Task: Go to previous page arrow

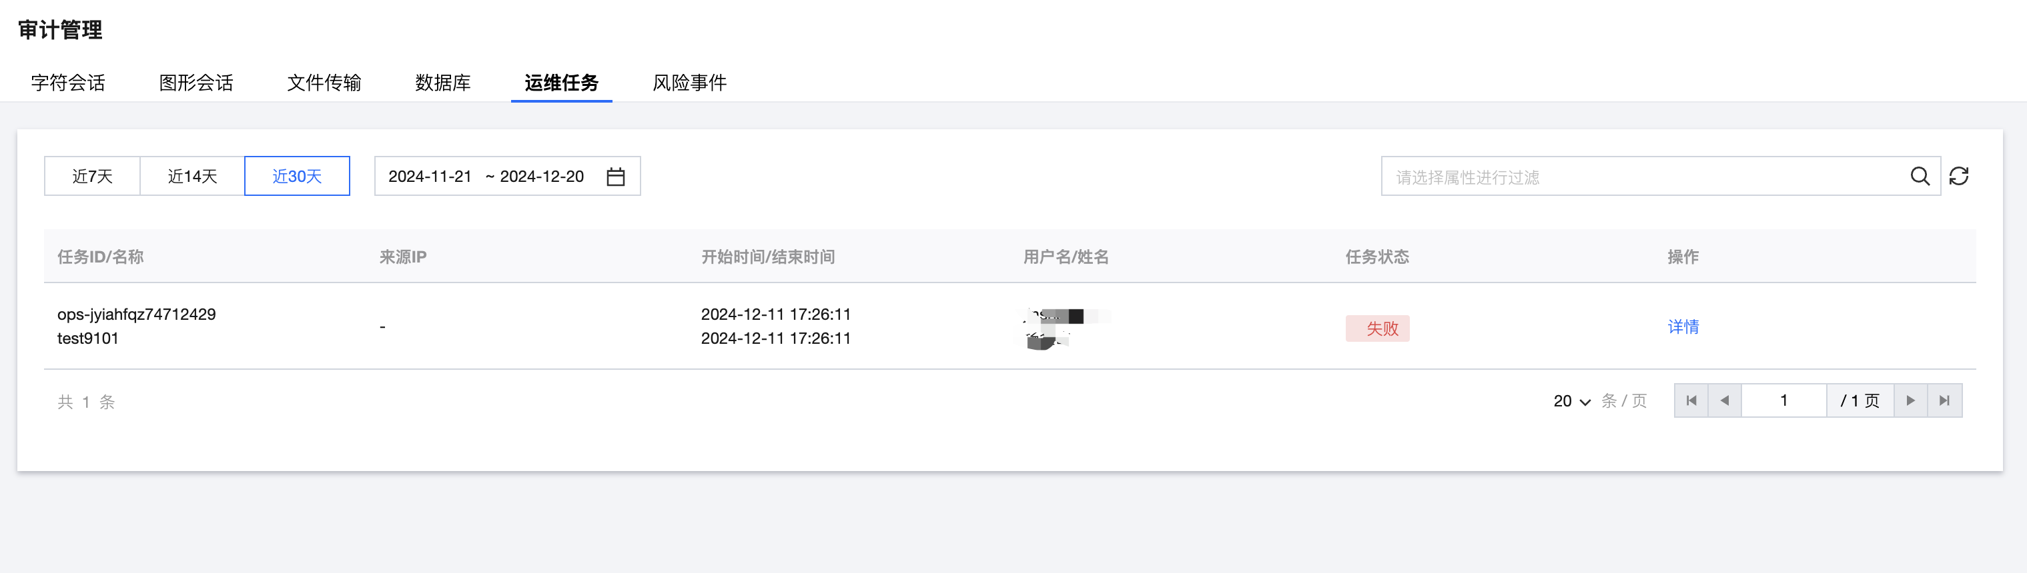Action: (x=1724, y=401)
